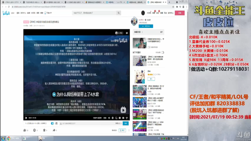
Task: Click the browser address bar
Action: [x=92, y=7]
